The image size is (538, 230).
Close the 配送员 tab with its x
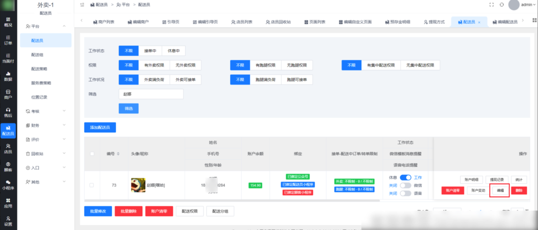pos(479,22)
